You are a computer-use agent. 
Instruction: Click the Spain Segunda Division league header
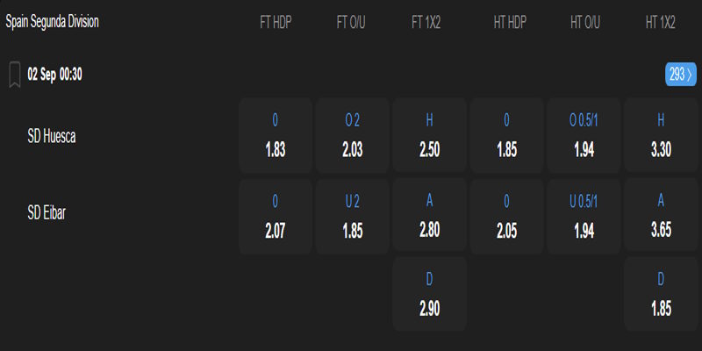[x=52, y=22]
